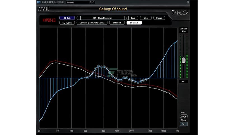Screen dimensions: 234x135
Task: Click the -5.2 level readout
Action: point(184,81)
